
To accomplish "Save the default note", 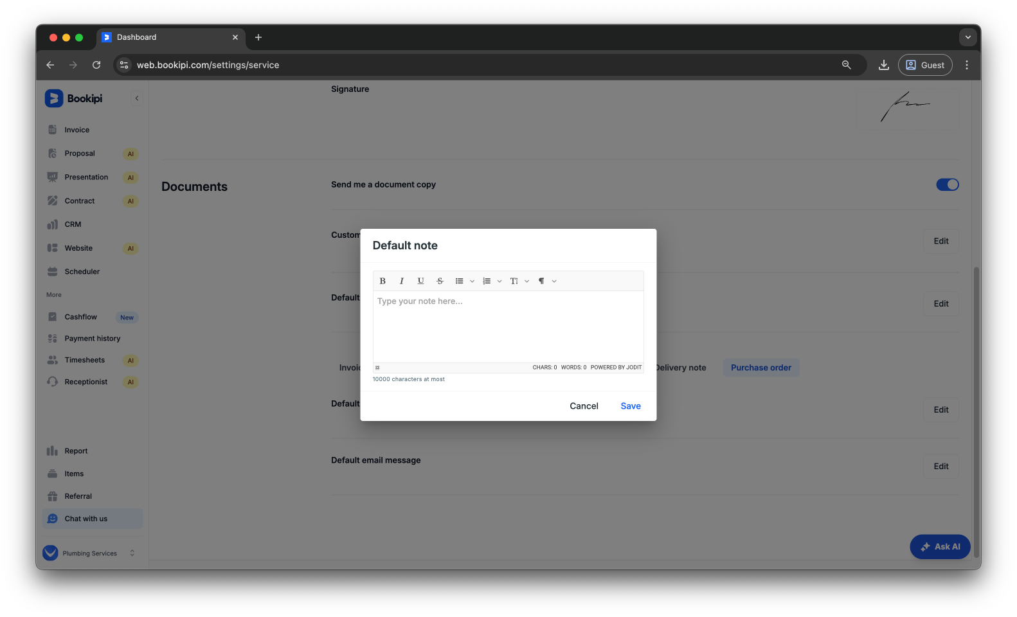I will [x=631, y=406].
